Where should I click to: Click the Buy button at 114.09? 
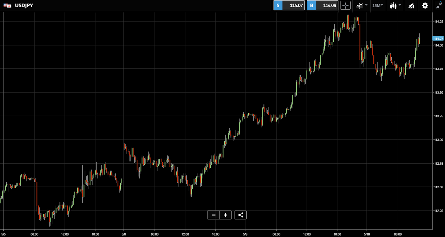(x=322, y=5)
